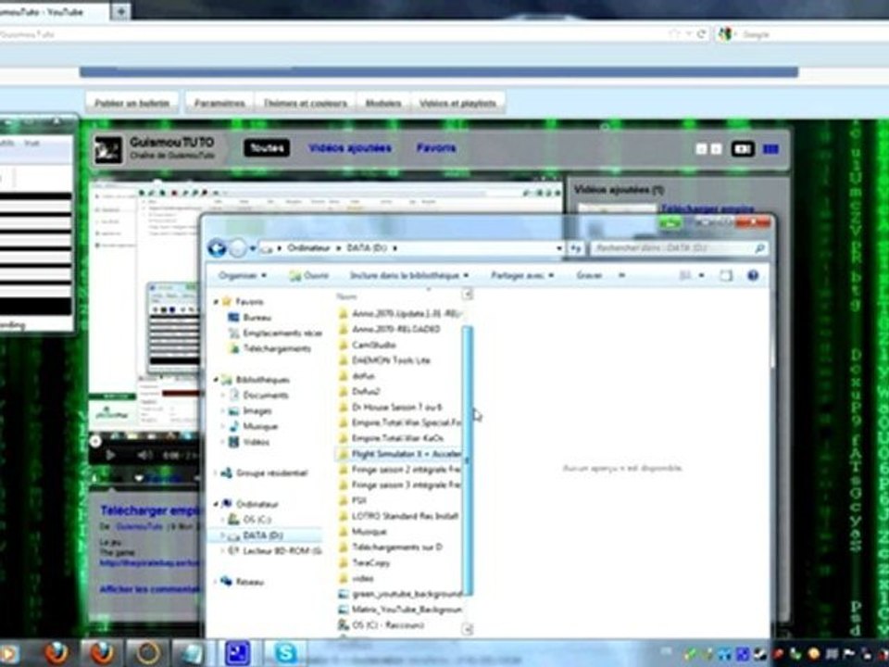Click Publier un bulletin button

132,103
